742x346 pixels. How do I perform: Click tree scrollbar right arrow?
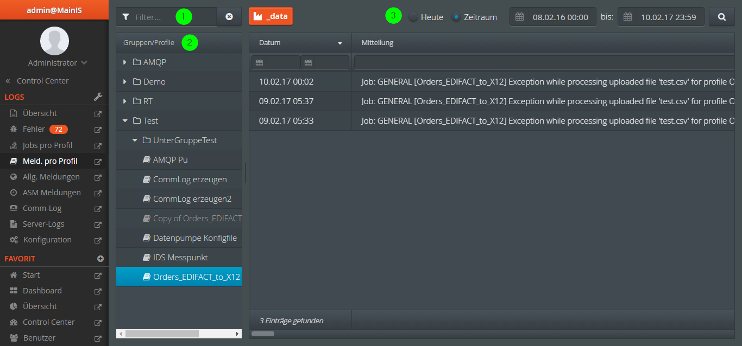237,334
